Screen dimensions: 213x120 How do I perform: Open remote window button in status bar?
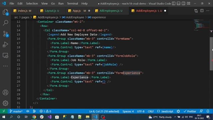pos(4,111)
